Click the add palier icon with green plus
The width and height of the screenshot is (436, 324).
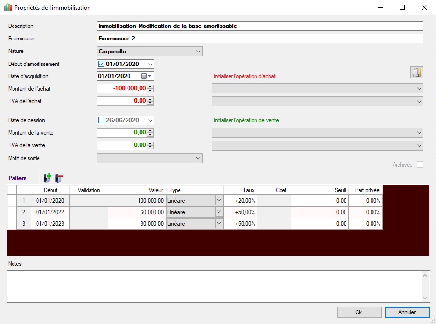point(48,178)
